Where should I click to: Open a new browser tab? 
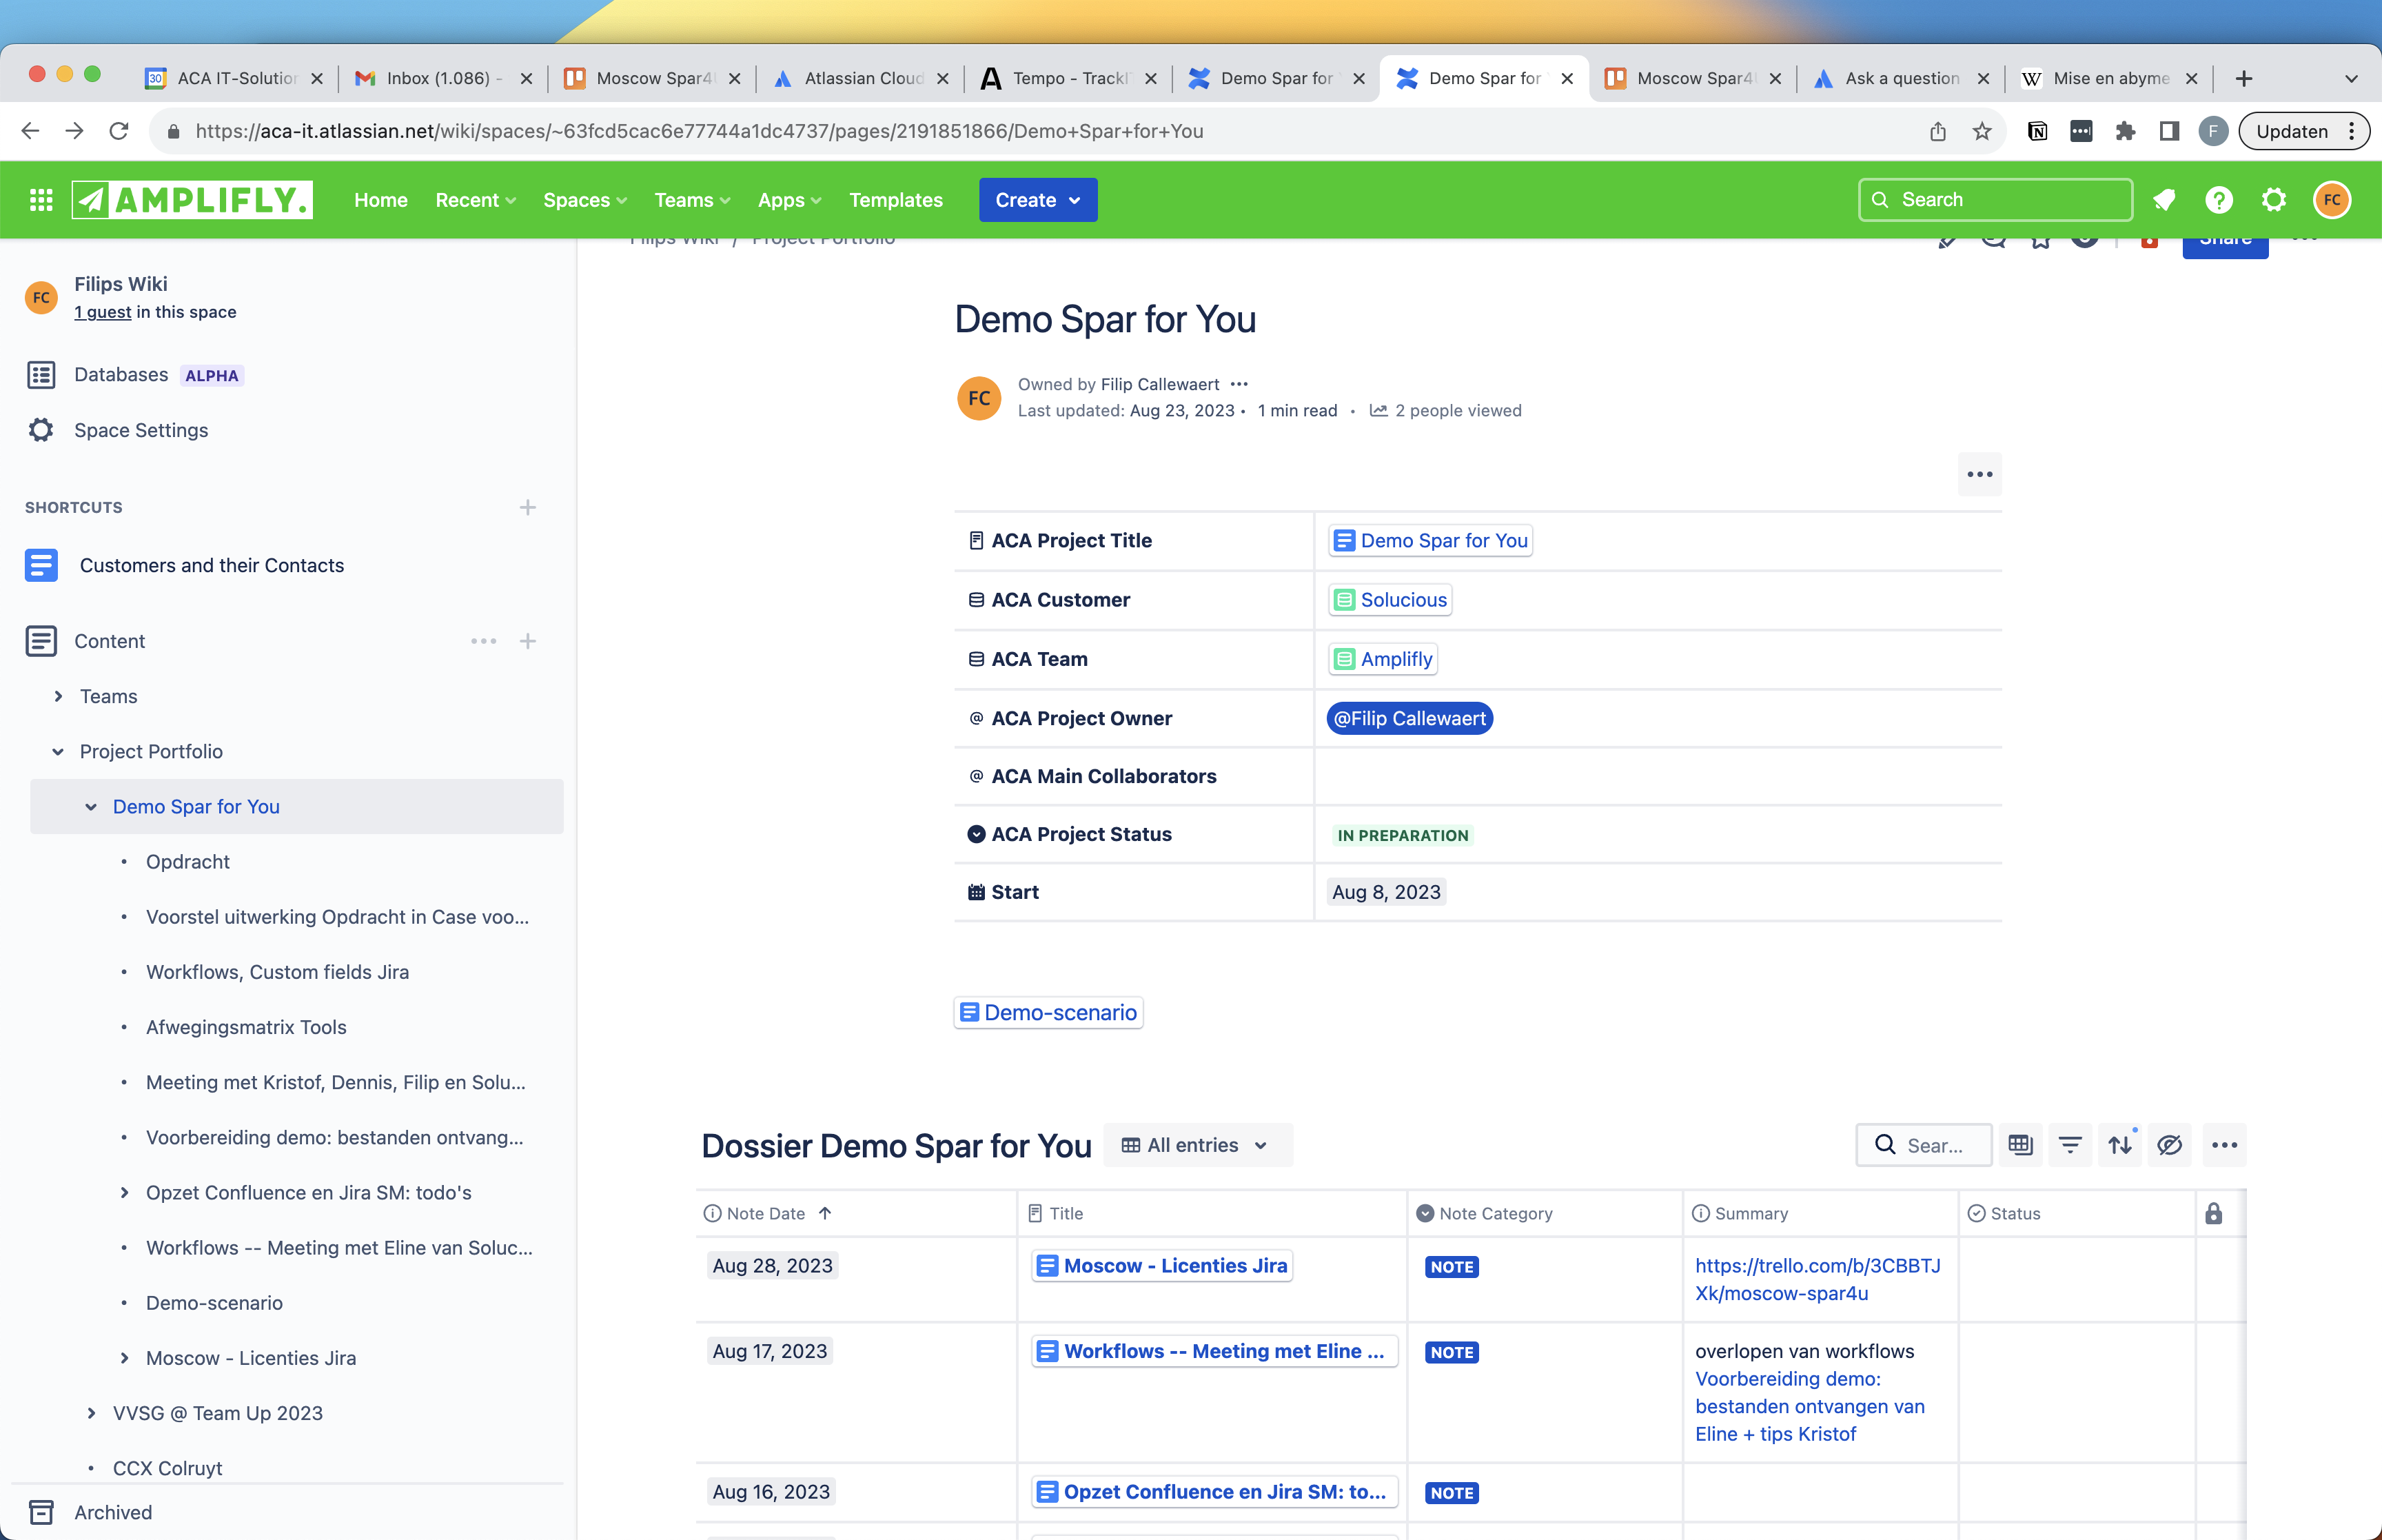pyautogui.click(x=2244, y=78)
